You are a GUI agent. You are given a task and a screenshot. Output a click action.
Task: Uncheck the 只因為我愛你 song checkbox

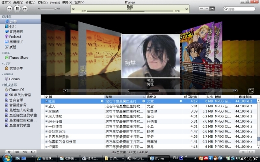(46, 136)
